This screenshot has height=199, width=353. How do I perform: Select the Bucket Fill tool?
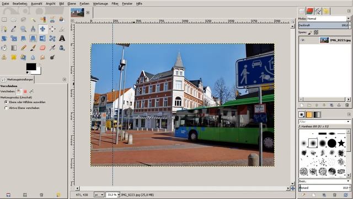click(x=4, y=48)
